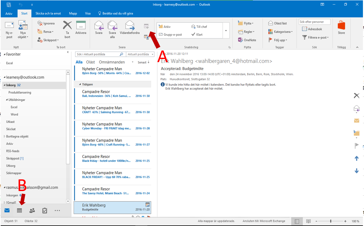Open Erik Wahlberg Budgetmöte message
364x226 pixels.
pyautogui.click(x=113, y=207)
